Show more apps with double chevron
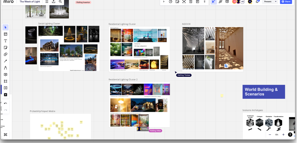 pyautogui.click(x=205, y=1)
